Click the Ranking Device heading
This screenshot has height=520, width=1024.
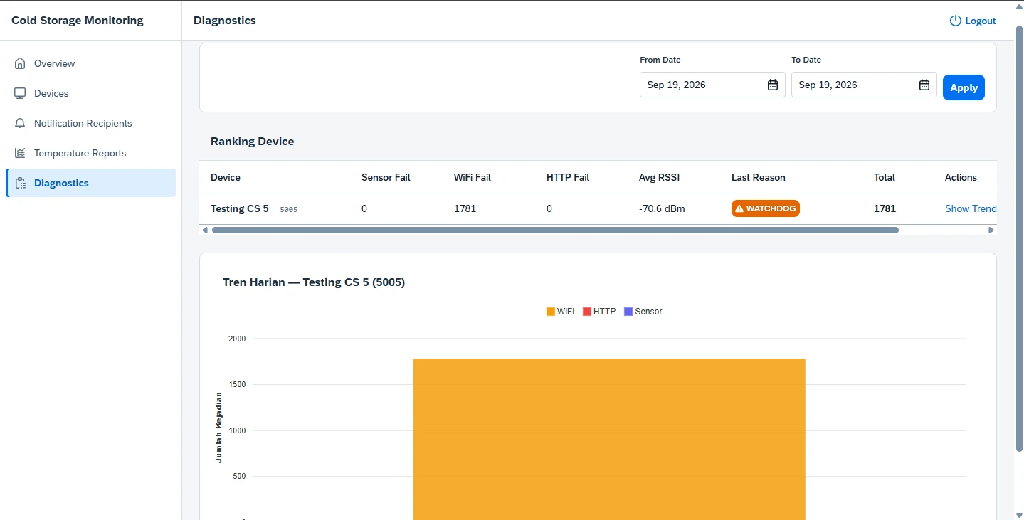[252, 141]
